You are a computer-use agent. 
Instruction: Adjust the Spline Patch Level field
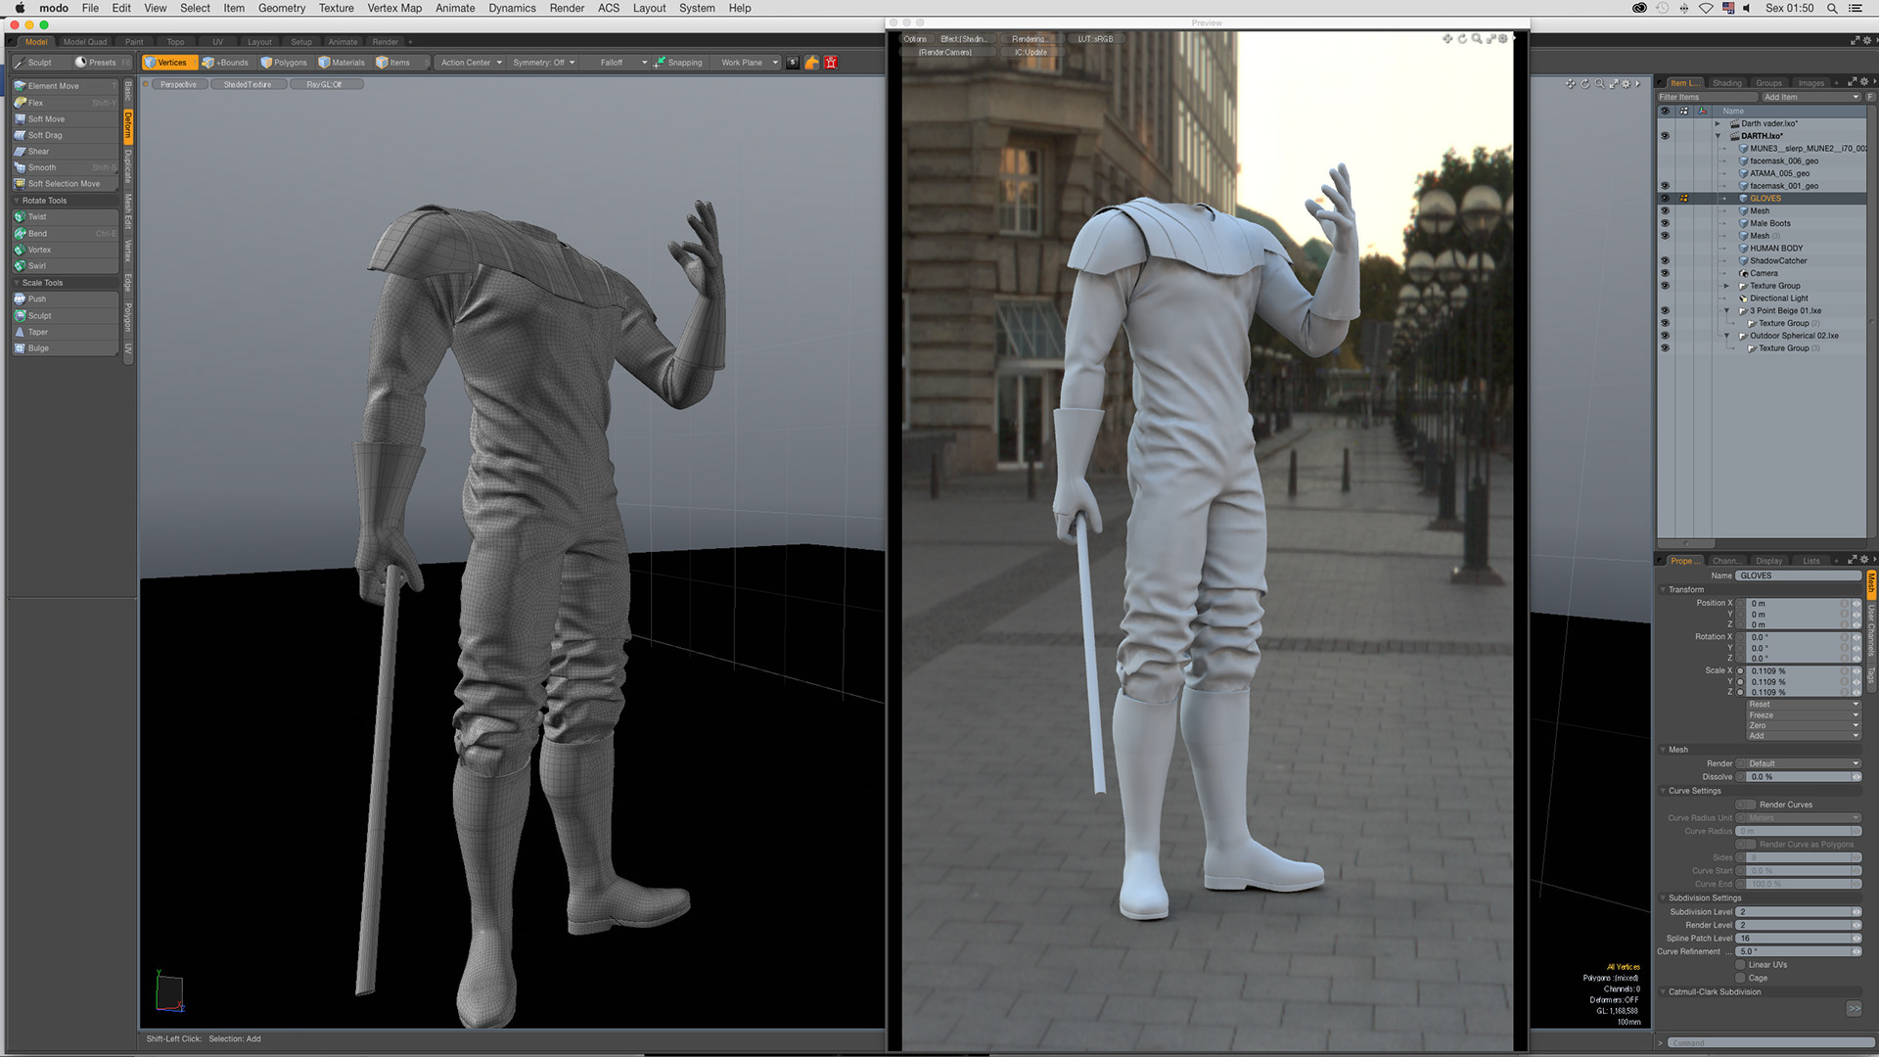point(1799,939)
